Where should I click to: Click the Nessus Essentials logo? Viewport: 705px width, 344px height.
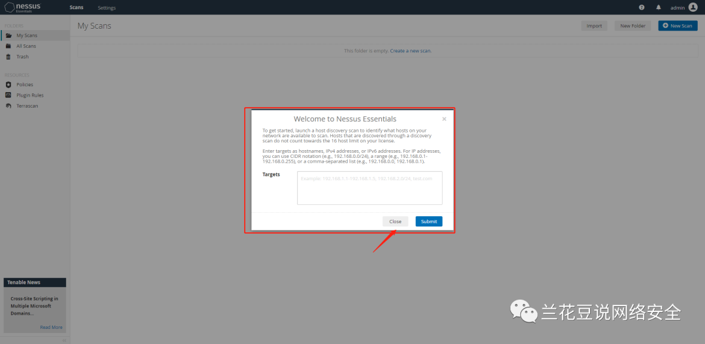click(23, 7)
